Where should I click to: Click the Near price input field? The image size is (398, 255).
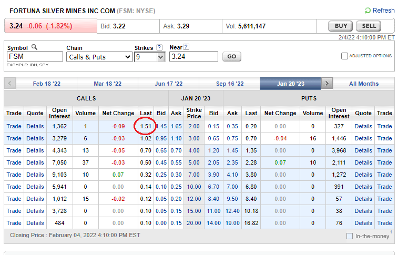193,57
